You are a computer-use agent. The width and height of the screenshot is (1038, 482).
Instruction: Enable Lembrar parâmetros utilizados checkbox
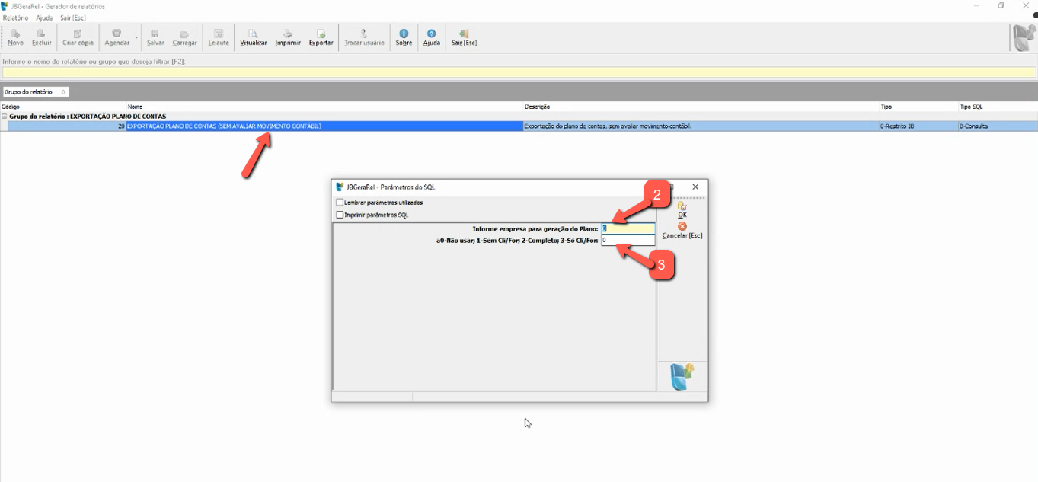(x=340, y=203)
